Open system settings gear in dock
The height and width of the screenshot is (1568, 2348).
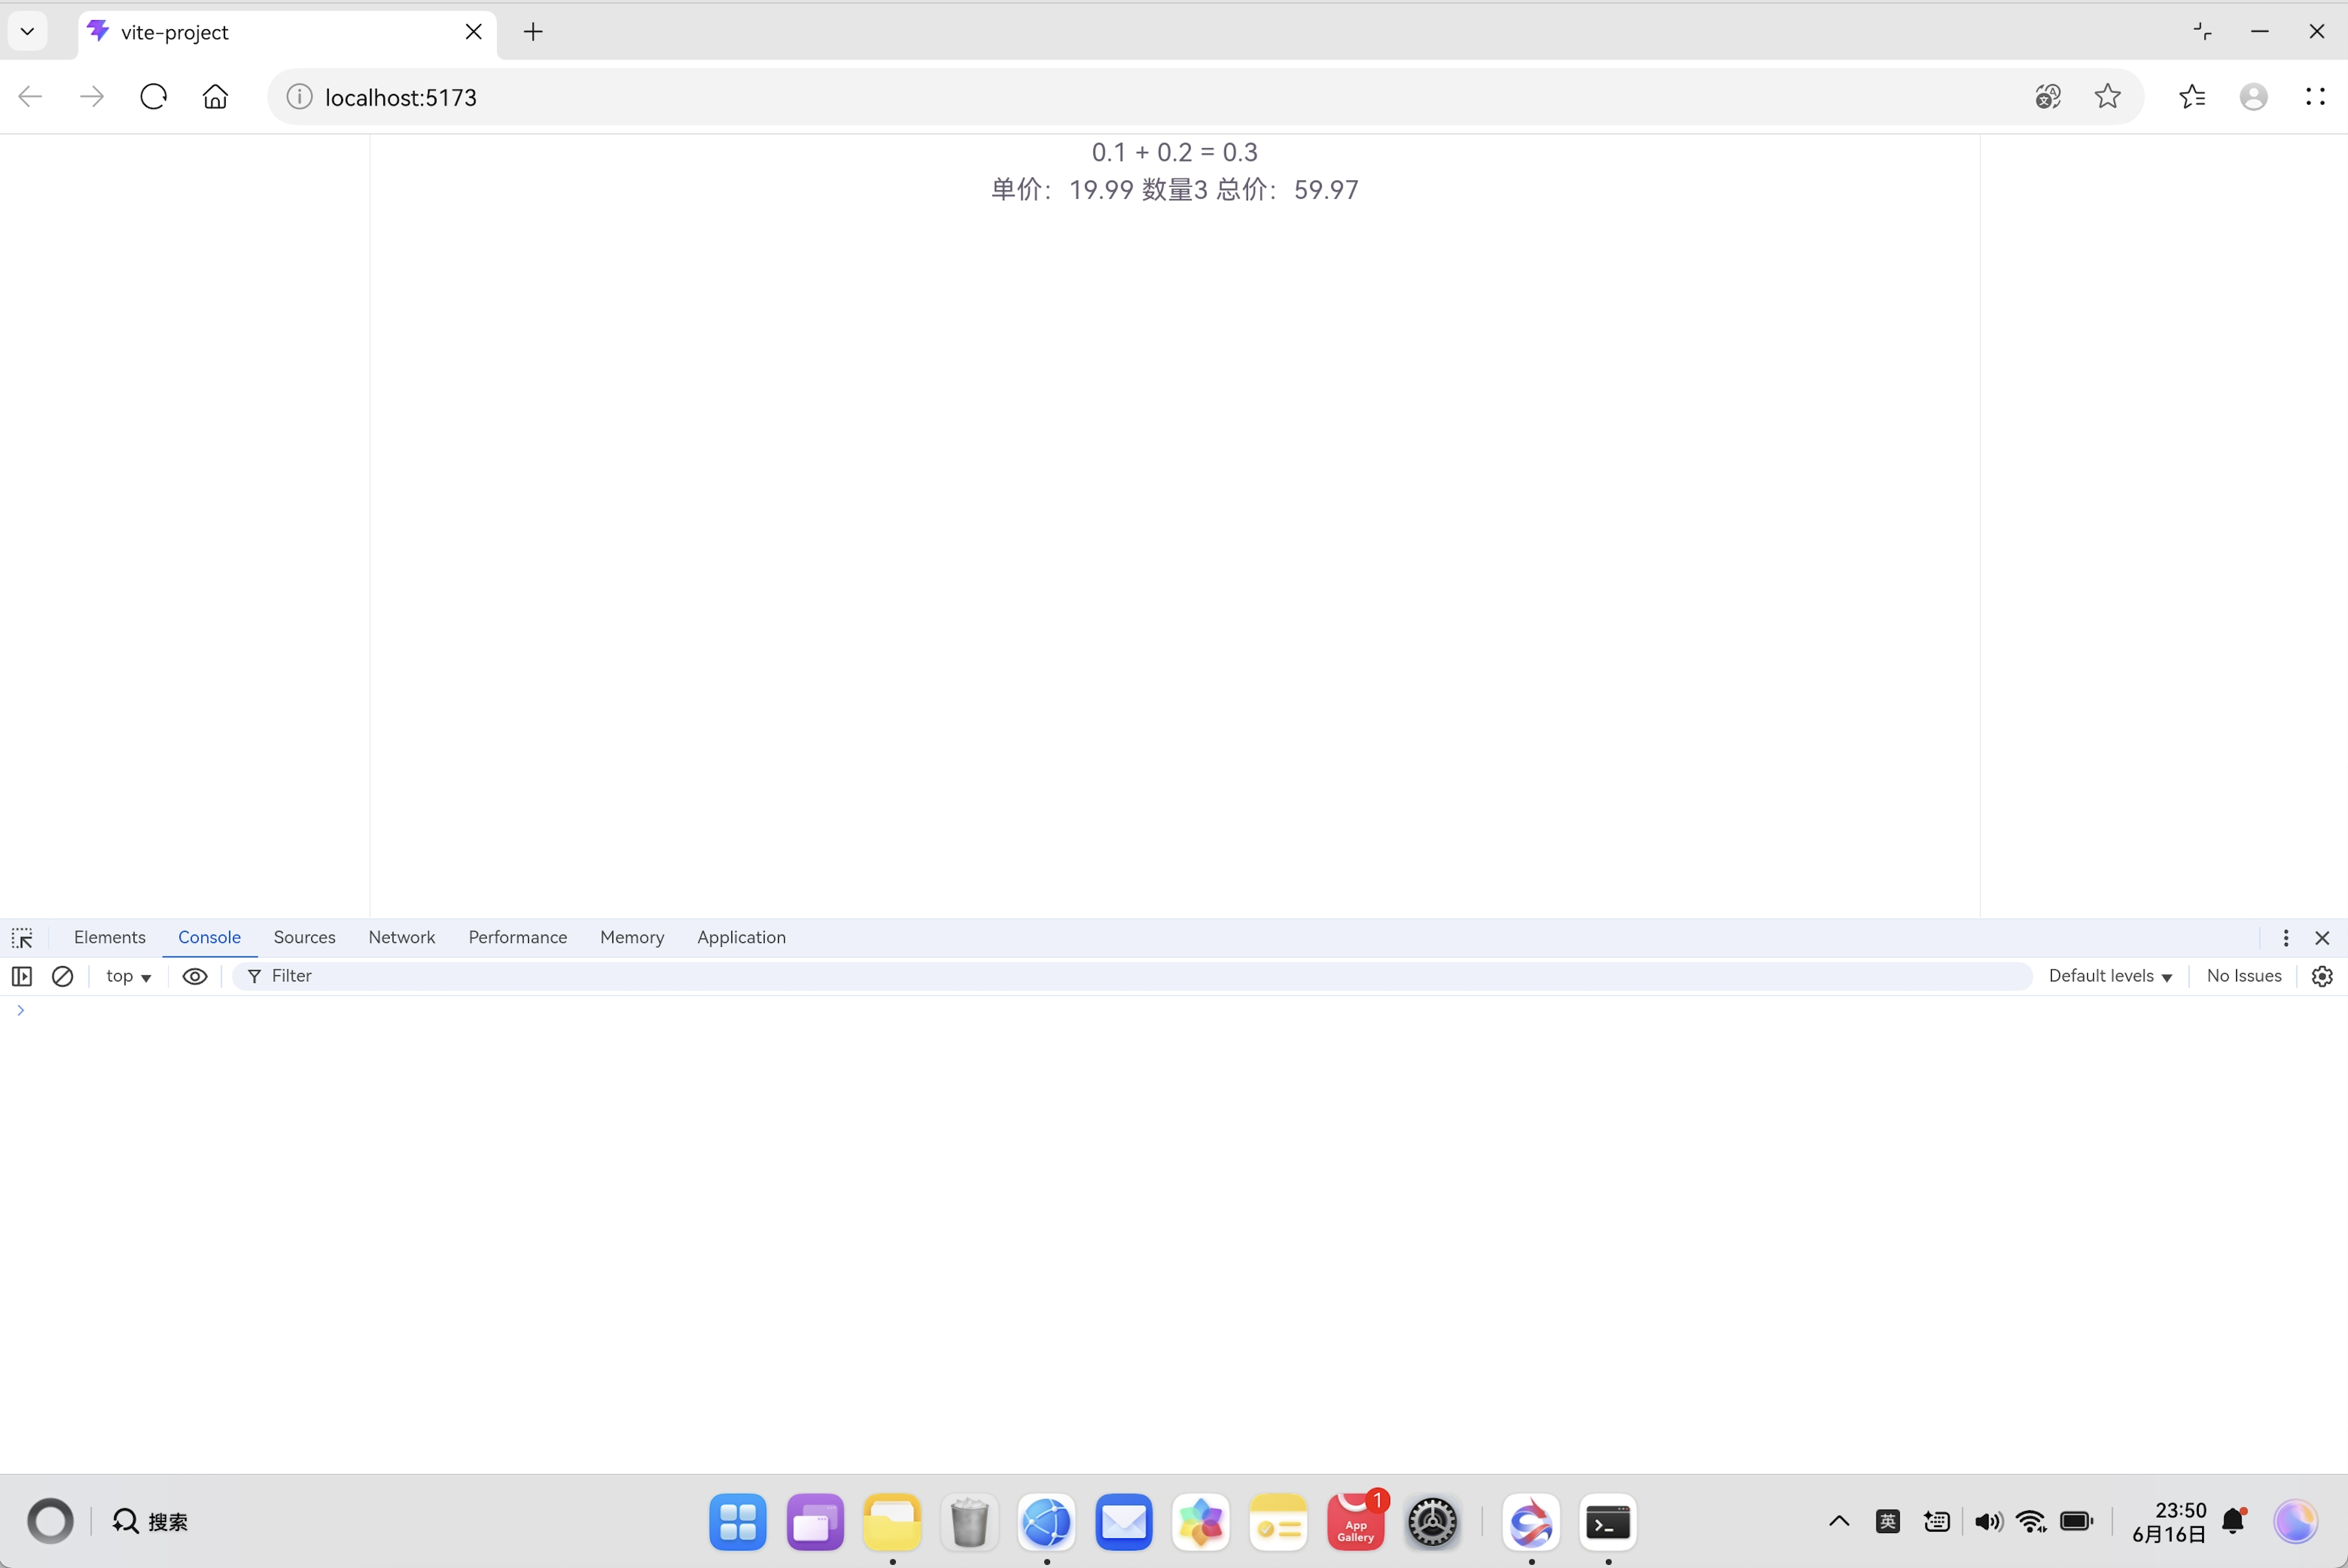[x=1432, y=1522]
